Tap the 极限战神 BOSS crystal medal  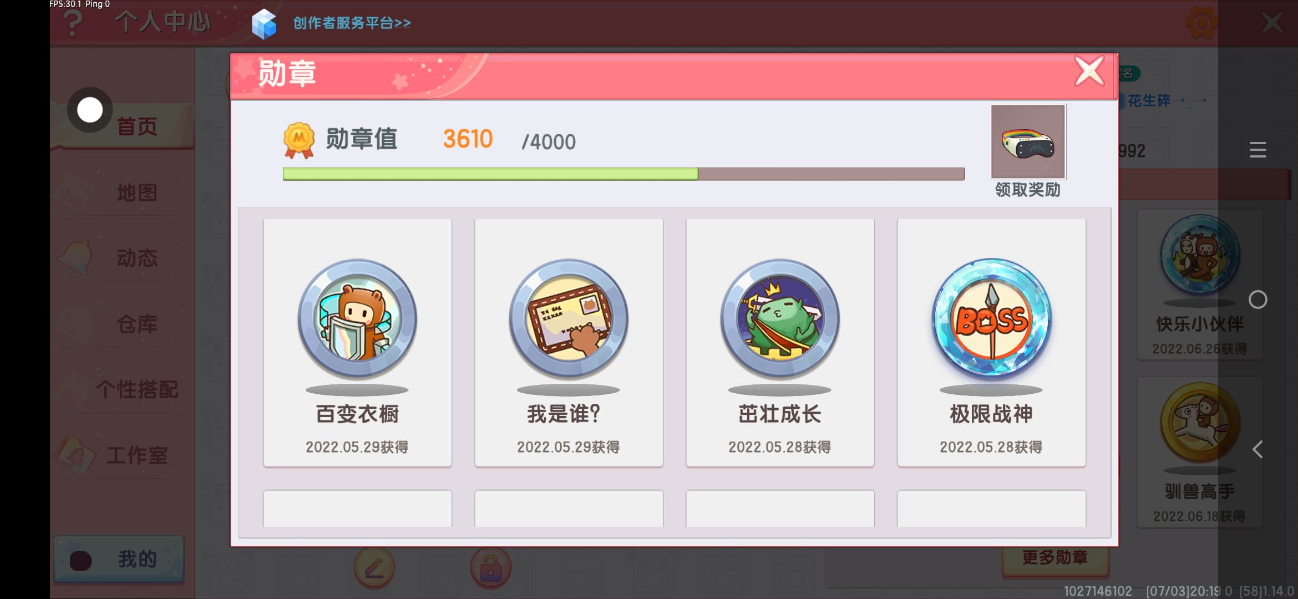[x=991, y=319]
